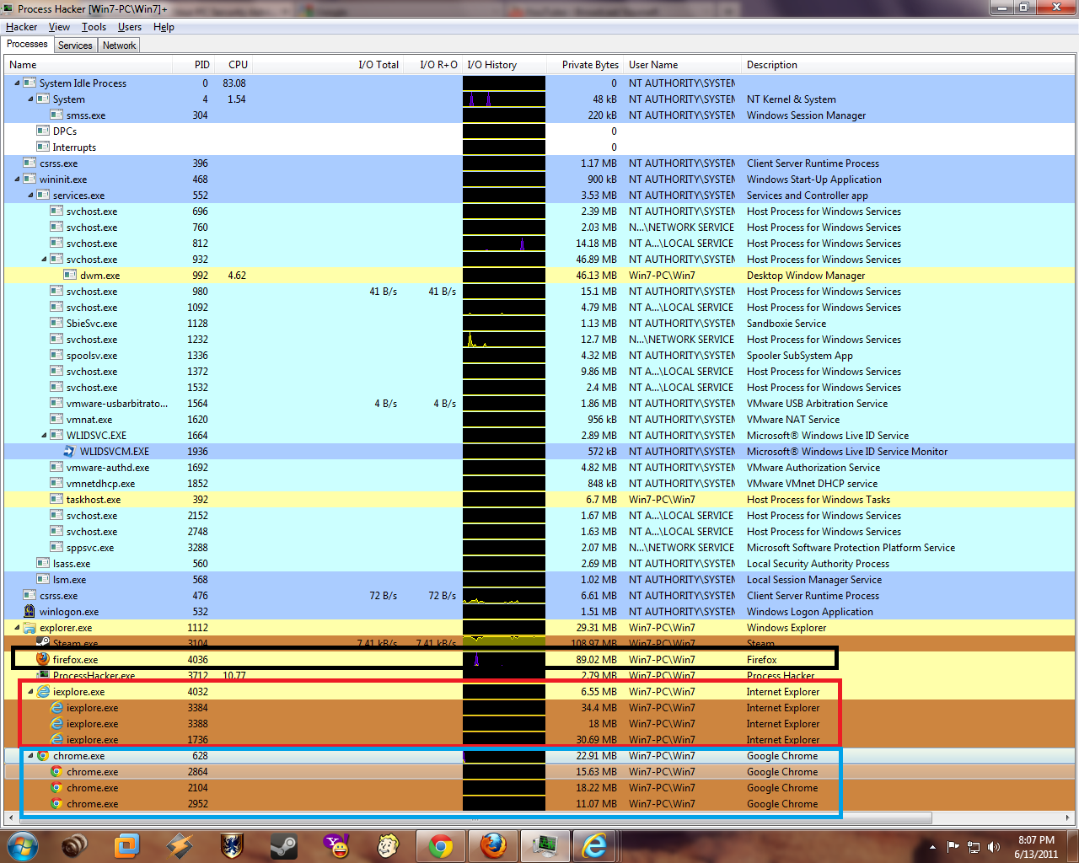Image resolution: width=1079 pixels, height=863 pixels.
Task: Click the explorer.exe folder icon
Action: point(30,628)
